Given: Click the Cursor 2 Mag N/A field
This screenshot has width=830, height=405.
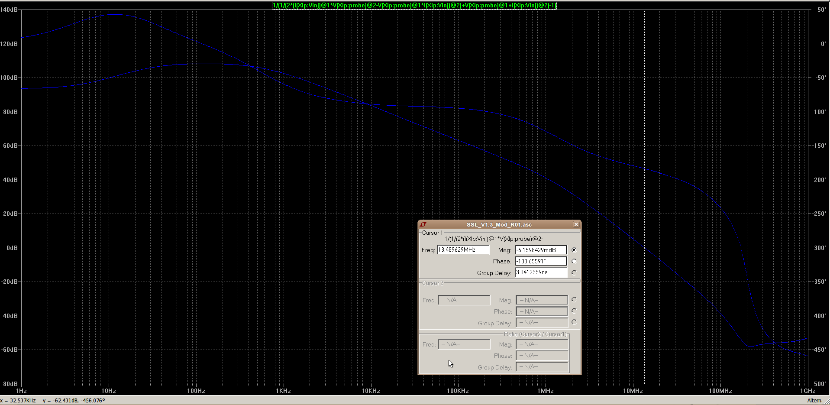Looking at the screenshot, I should tap(542, 300).
